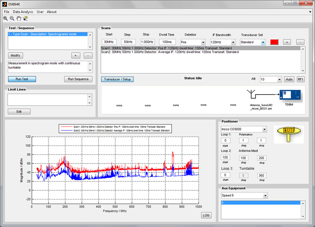Activate the Data Cursor tool

tap(25, 19)
